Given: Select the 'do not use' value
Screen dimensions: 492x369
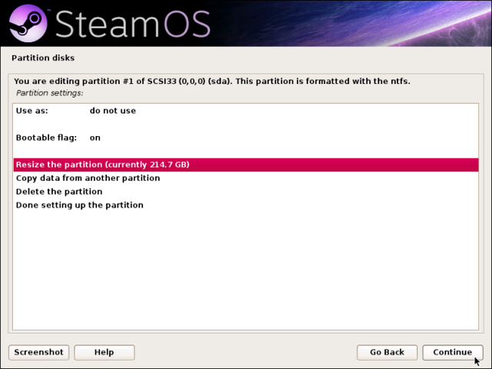Looking at the screenshot, I should pyautogui.click(x=113, y=111).
